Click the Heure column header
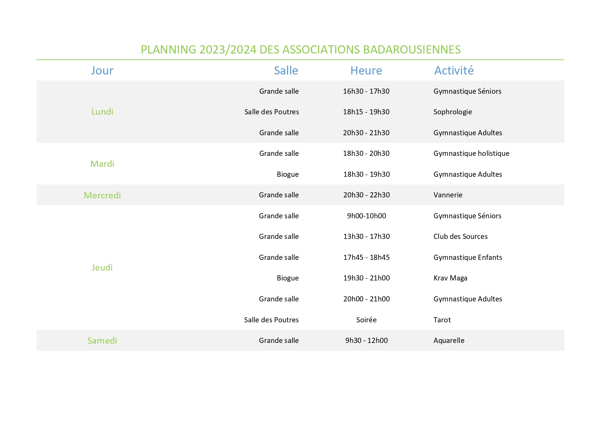This screenshot has width=602, height=426. coord(366,70)
